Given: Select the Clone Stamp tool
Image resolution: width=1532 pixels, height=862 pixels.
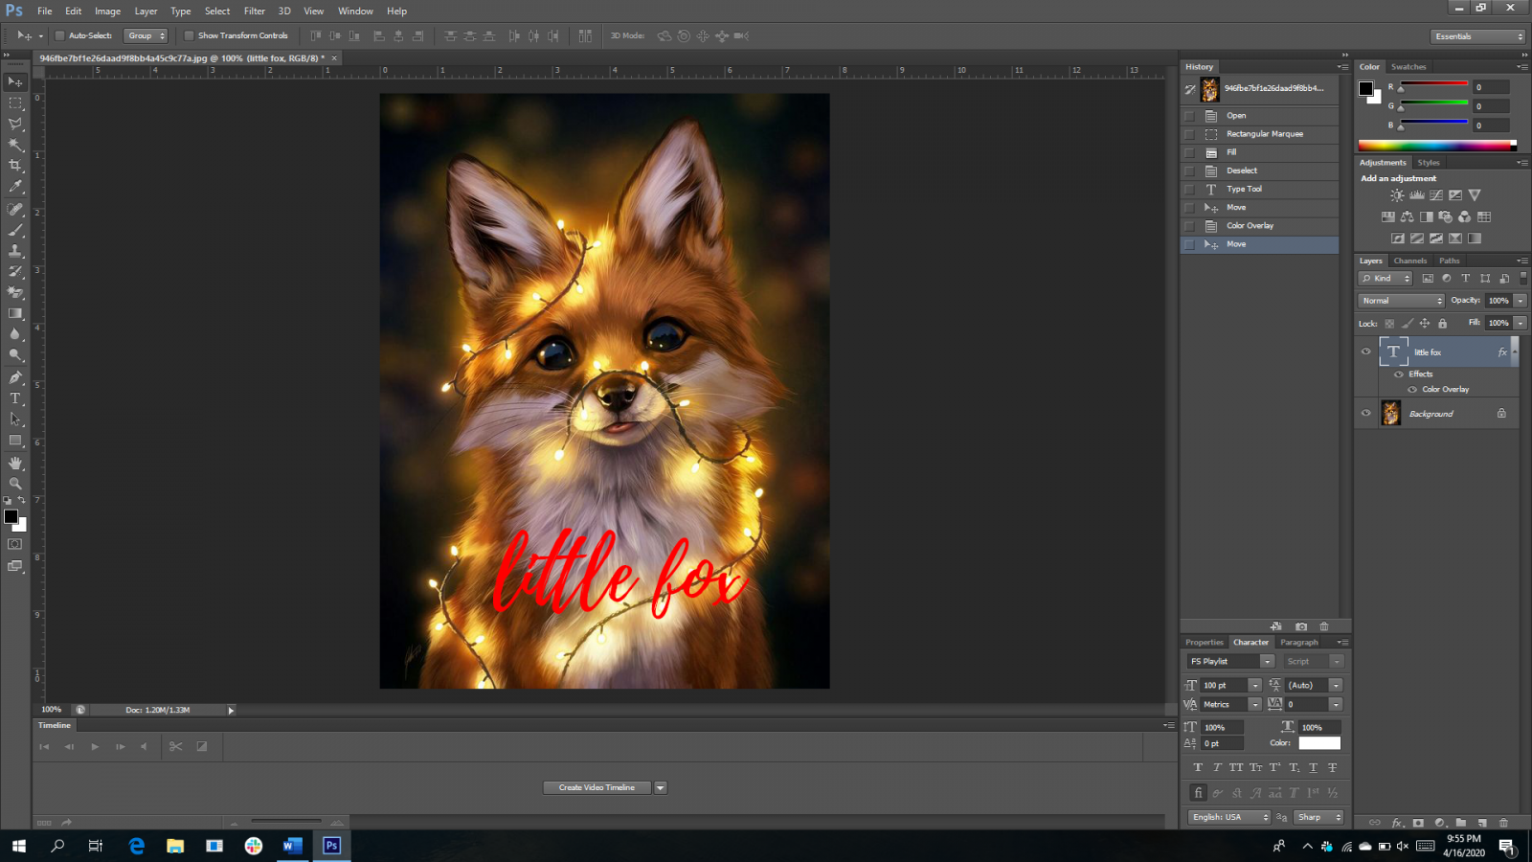Looking at the screenshot, I should (15, 251).
